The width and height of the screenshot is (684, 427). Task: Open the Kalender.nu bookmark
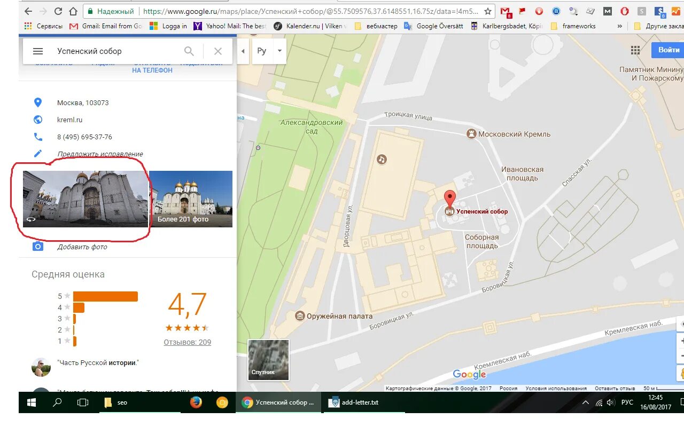coord(310,26)
